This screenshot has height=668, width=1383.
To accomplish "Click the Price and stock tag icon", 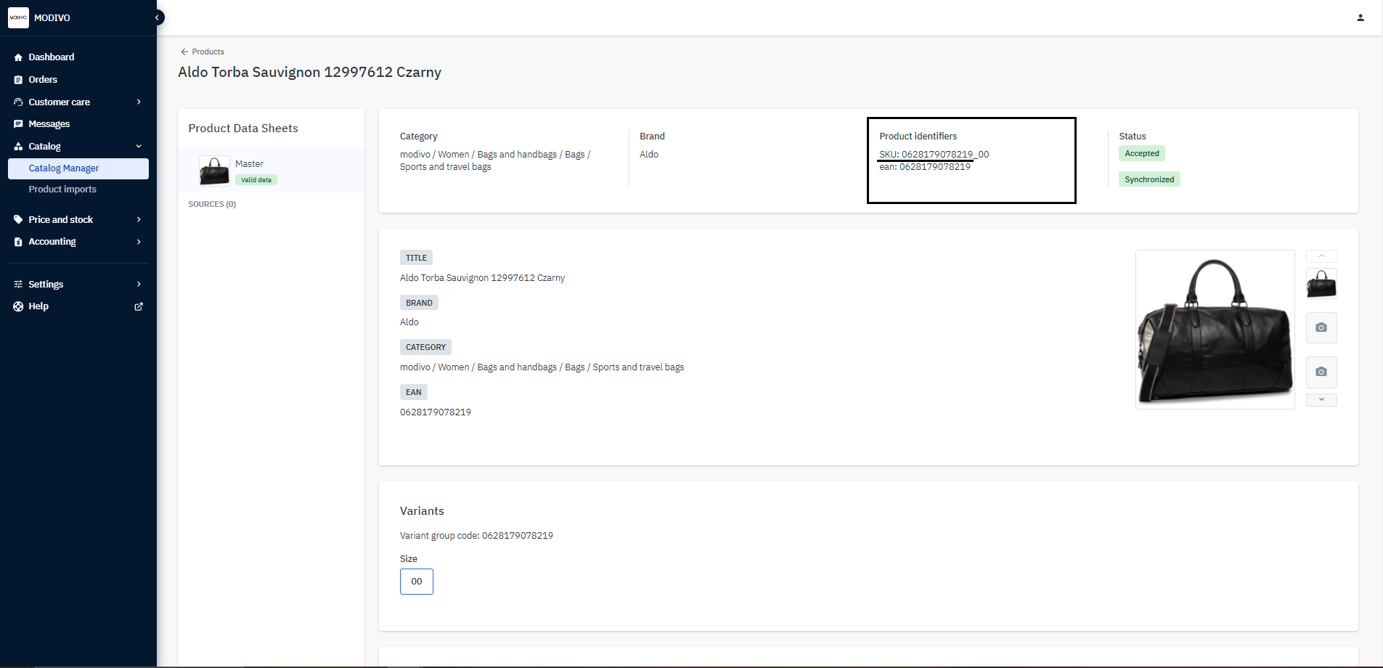I will pos(18,219).
